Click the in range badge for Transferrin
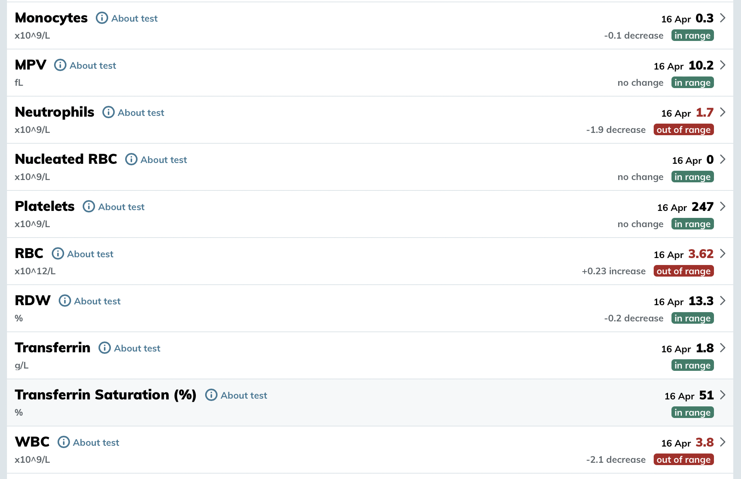This screenshot has height=479, width=741. click(x=692, y=365)
